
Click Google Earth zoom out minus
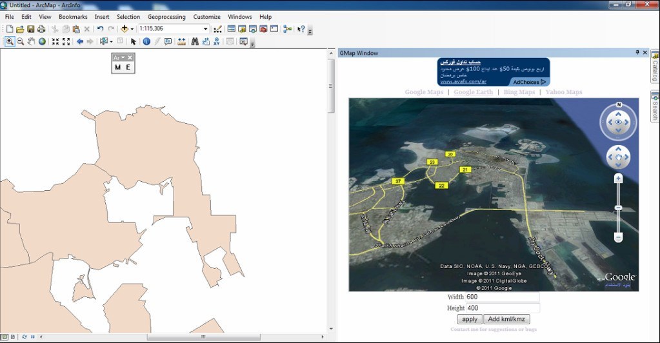(618, 238)
